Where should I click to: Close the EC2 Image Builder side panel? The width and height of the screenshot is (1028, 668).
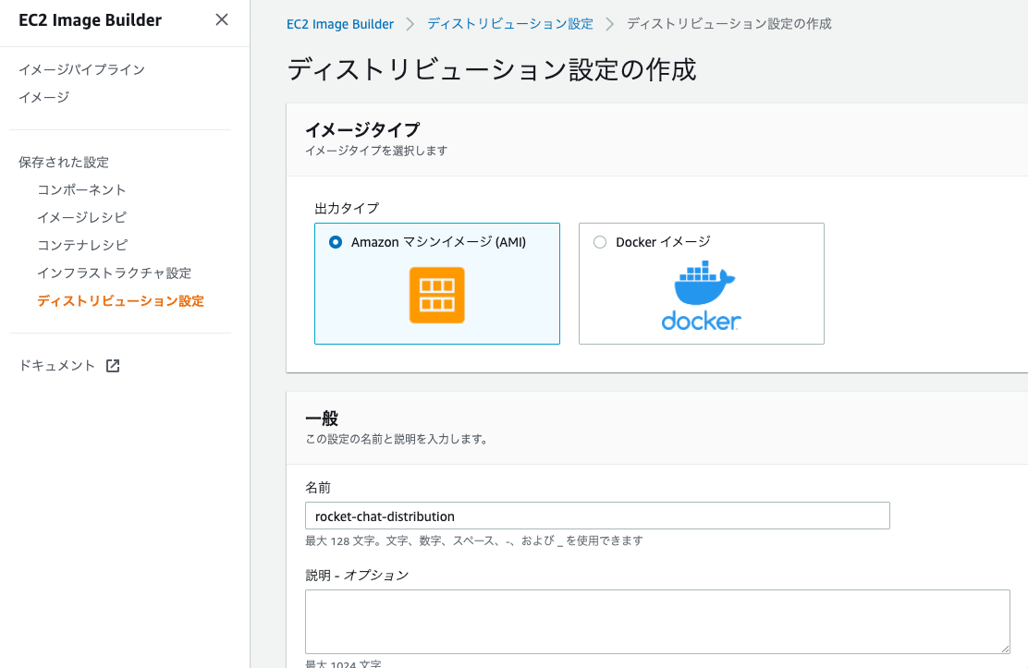[x=222, y=19]
